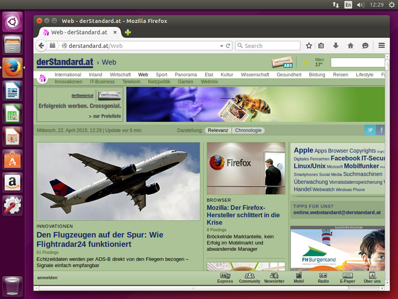This screenshot has width=398, height=299.
Task: Go to the Firefox home page icon
Action: (351, 46)
